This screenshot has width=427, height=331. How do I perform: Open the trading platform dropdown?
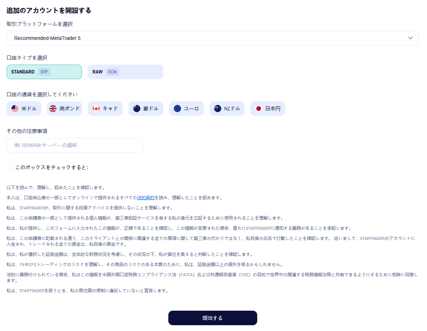(212, 38)
